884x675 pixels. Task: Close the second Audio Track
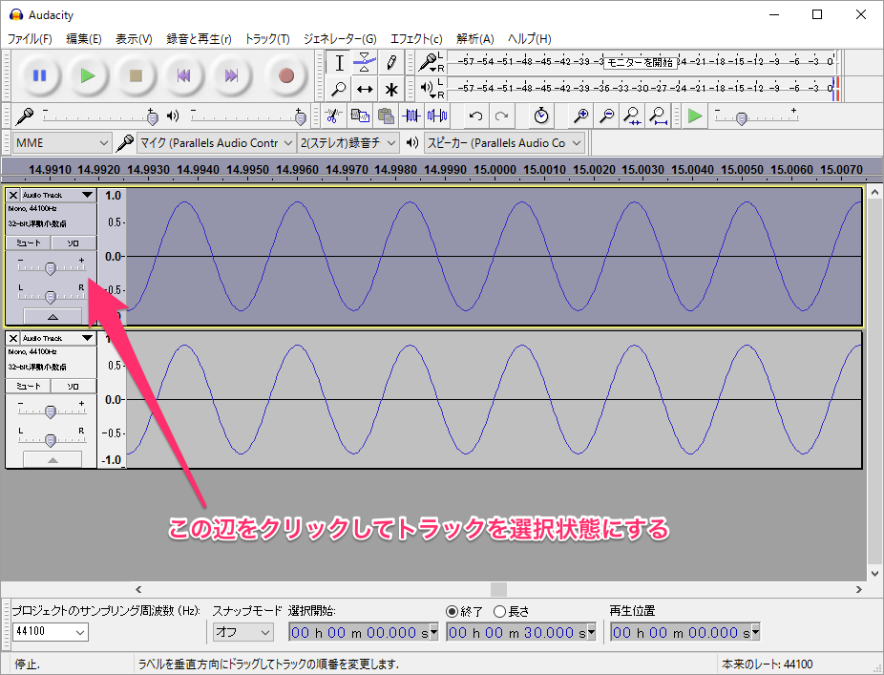pyautogui.click(x=13, y=338)
